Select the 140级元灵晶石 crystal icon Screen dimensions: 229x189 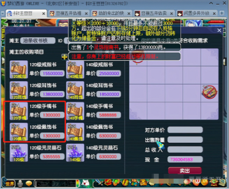point(75,152)
